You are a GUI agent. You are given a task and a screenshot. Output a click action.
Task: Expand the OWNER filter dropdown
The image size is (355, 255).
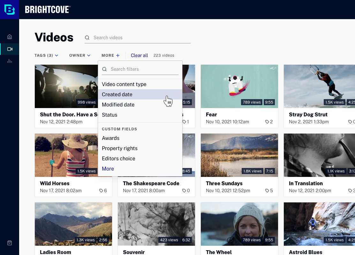(x=80, y=55)
